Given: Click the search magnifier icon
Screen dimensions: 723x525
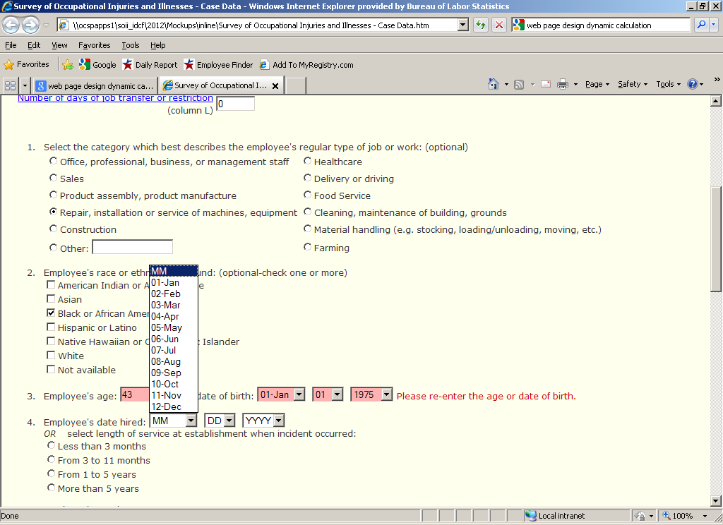Looking at the screenshot, I should 701,25.
